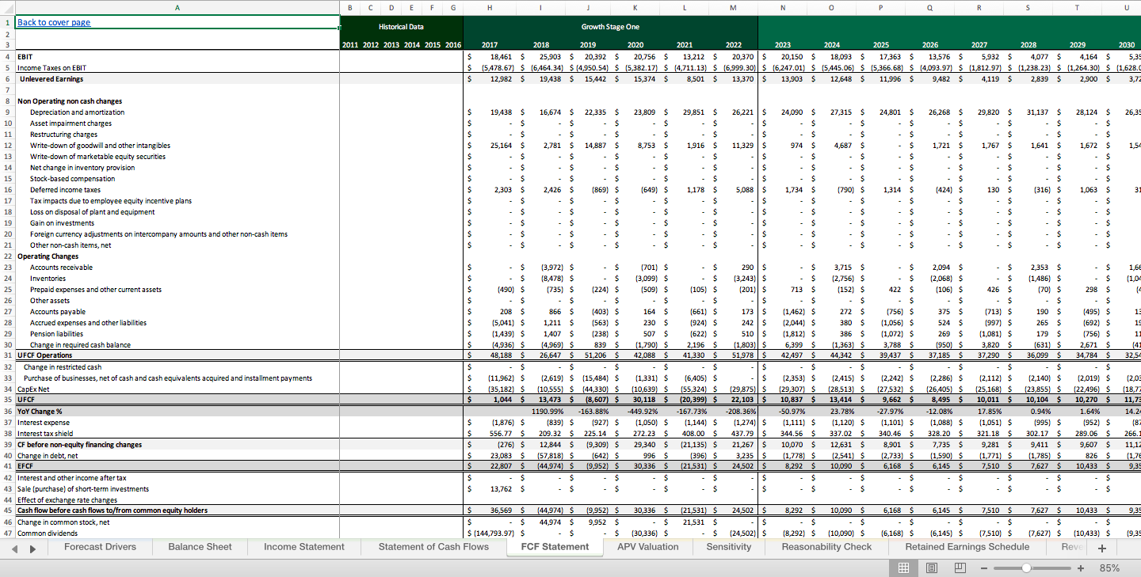Click the 2011 year header cell
Image resolution: width=1141 pixels, height=577 pixels.
[349, 45]
